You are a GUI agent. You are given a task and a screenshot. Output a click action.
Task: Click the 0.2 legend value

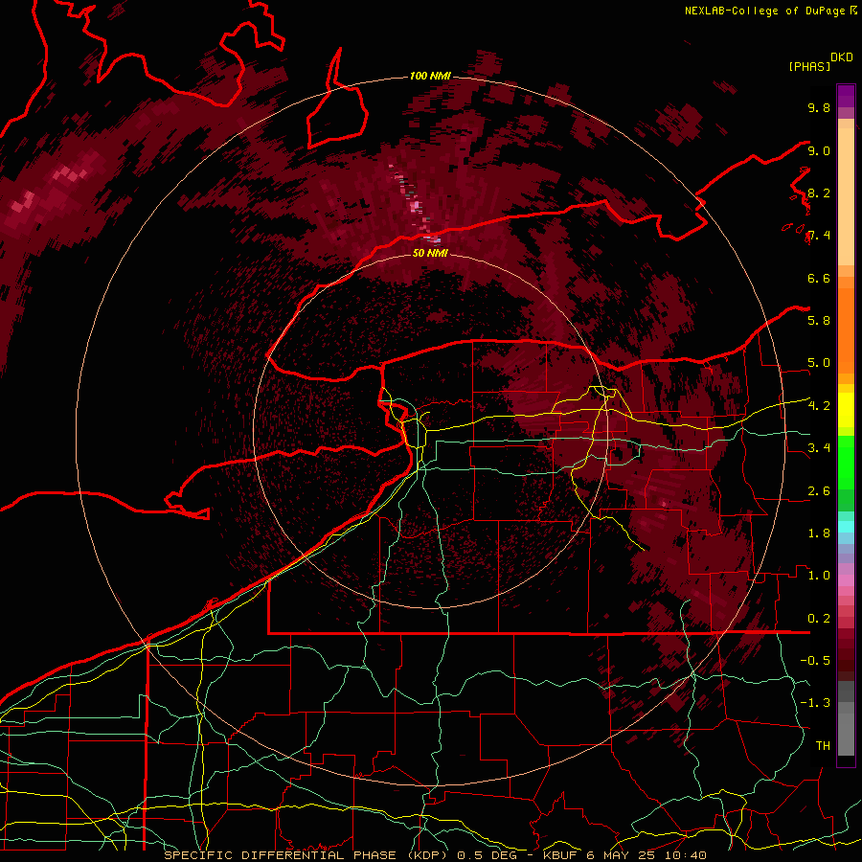pos(819,619)
